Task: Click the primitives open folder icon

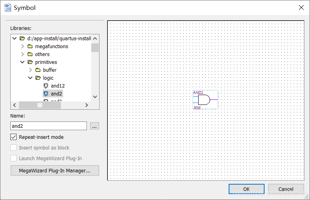Action: [30, 62]
